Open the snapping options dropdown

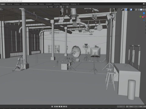[x=64, y=7]
